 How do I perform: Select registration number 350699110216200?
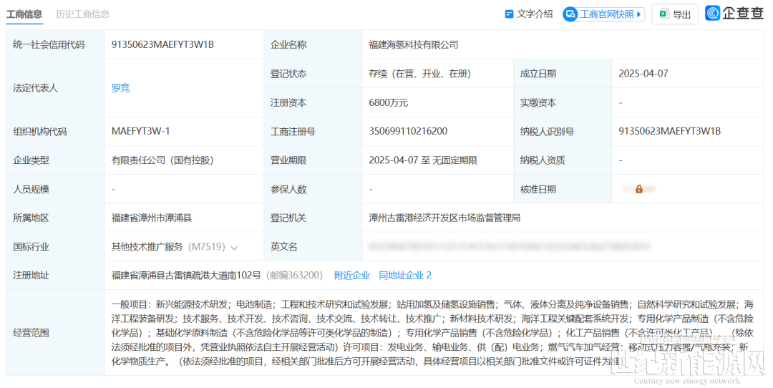(408, 131)
